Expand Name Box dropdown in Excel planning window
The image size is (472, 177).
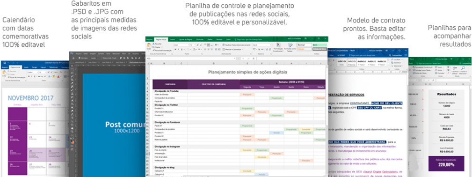click(235, 58)
